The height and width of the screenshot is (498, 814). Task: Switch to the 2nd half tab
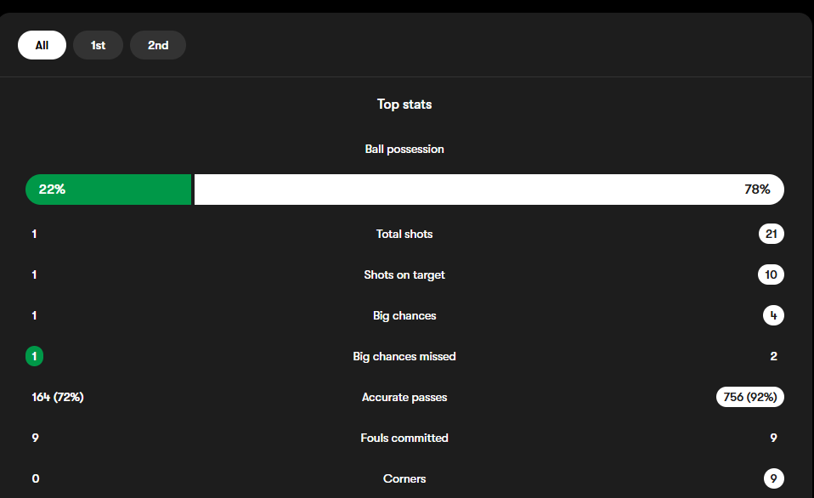pyautogui.click(x=158, y=45)
